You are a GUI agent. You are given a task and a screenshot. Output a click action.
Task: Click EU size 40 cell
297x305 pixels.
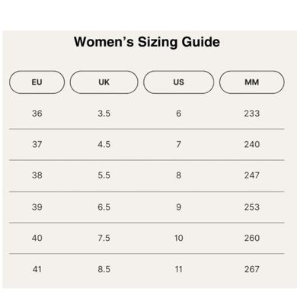[x=37, y=238]
